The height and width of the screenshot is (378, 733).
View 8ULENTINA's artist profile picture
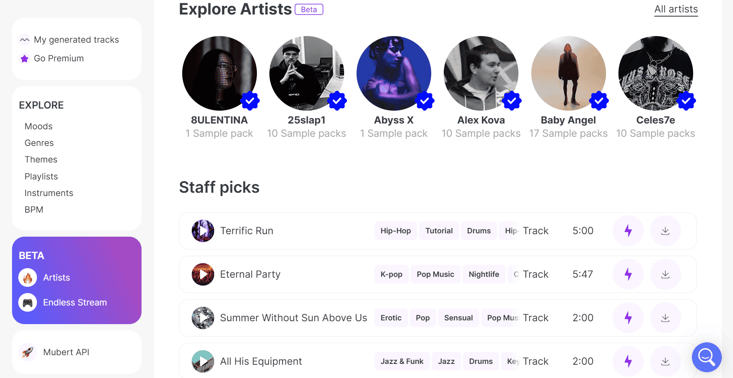pos(219,73)
